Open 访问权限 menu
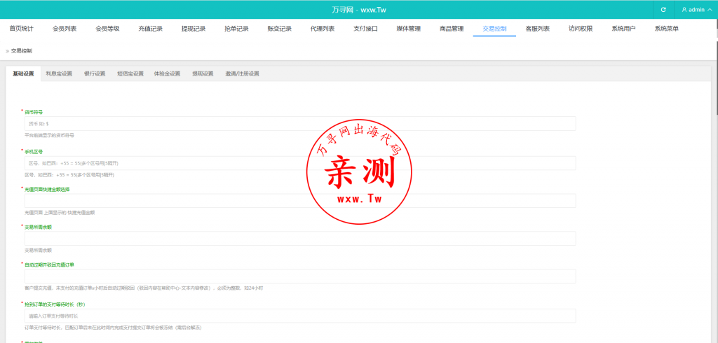This screenshot has width=718, height=343. (x=581, y=29)
